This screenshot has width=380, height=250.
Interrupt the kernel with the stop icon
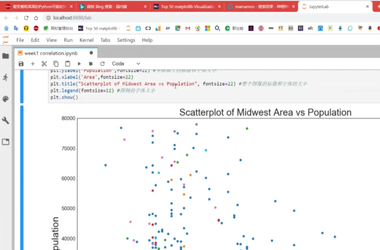[x=91, y=64]
